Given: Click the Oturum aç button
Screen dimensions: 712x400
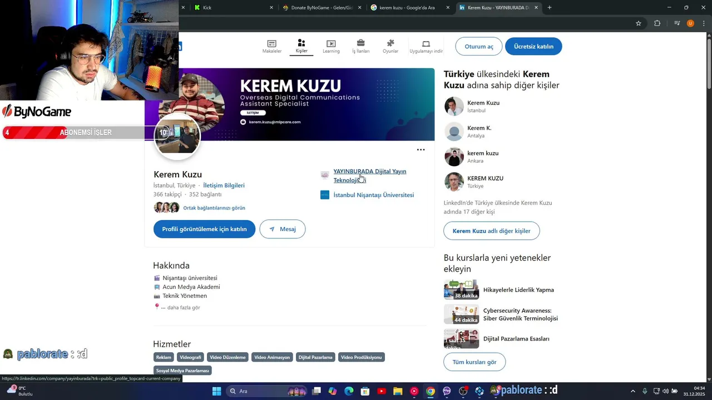Looking at the screenshot, I should pyautogui.click(x=479, y=47).
